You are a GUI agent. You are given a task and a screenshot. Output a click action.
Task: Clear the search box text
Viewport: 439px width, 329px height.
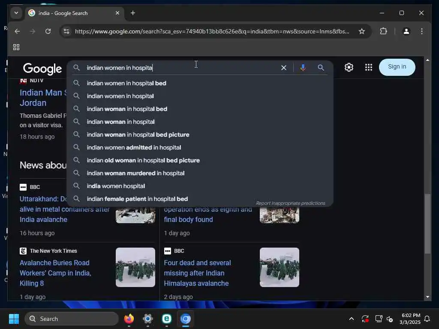pos(284,68)
